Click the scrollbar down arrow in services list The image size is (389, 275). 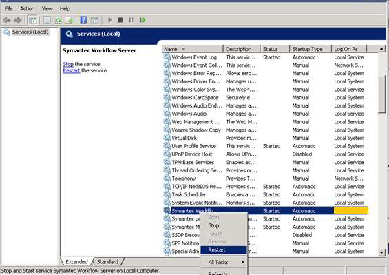pyautogui.click(x=382, y=253)
